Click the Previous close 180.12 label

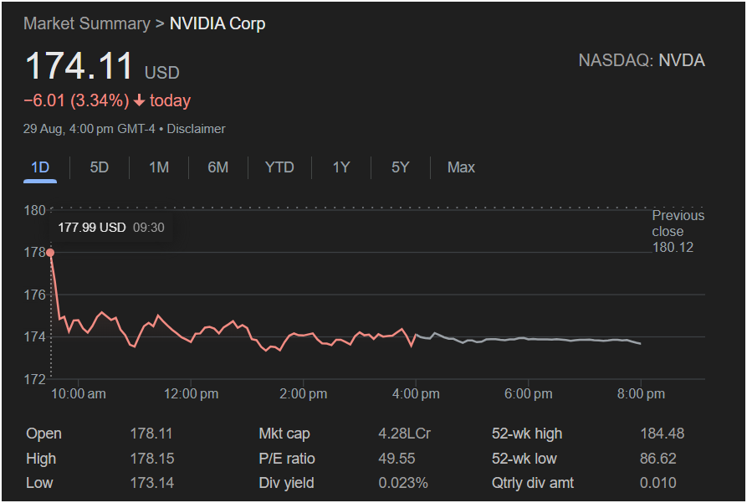pyautogui.click(x=678, y=231)
